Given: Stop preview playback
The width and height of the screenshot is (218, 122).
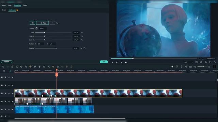Looking at the screenshot, I should point(126,62).
